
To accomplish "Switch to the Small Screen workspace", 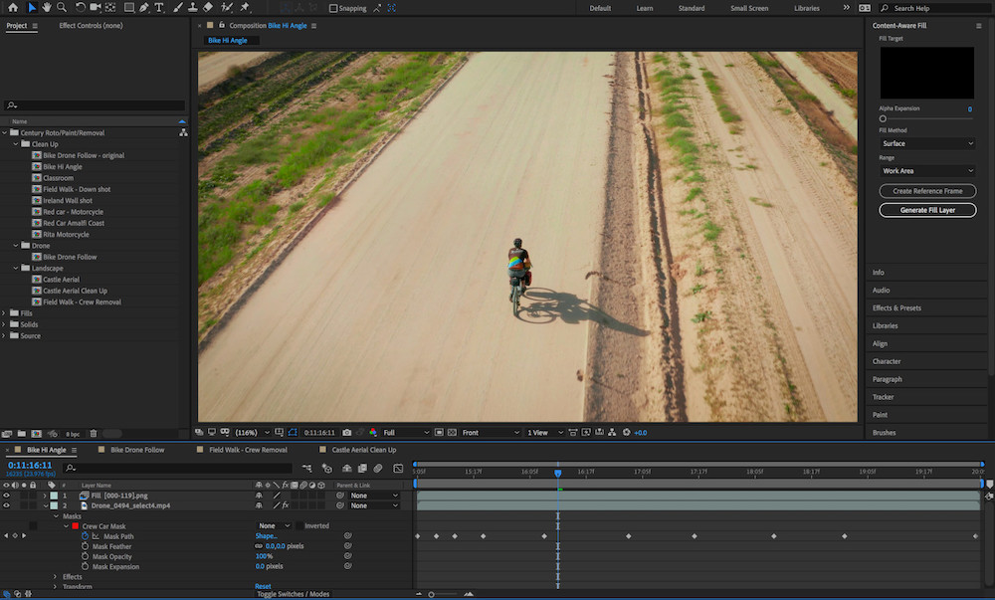I will (748, 8).
